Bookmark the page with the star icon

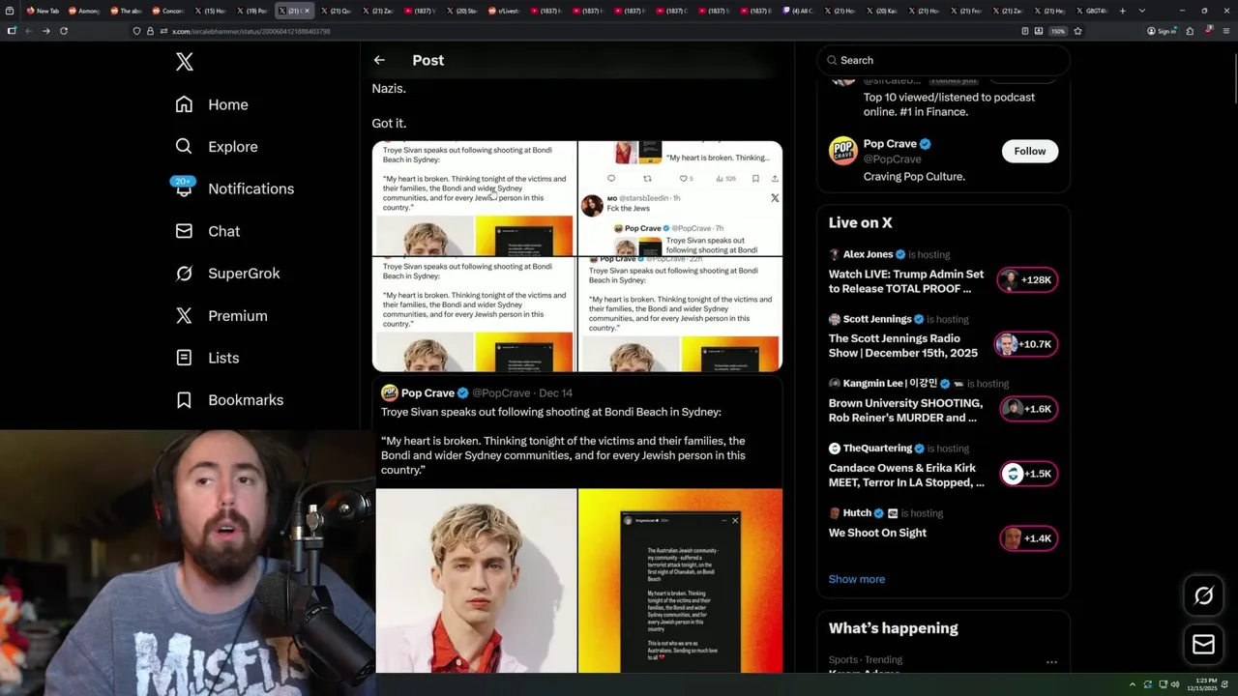pos(1077,31)
